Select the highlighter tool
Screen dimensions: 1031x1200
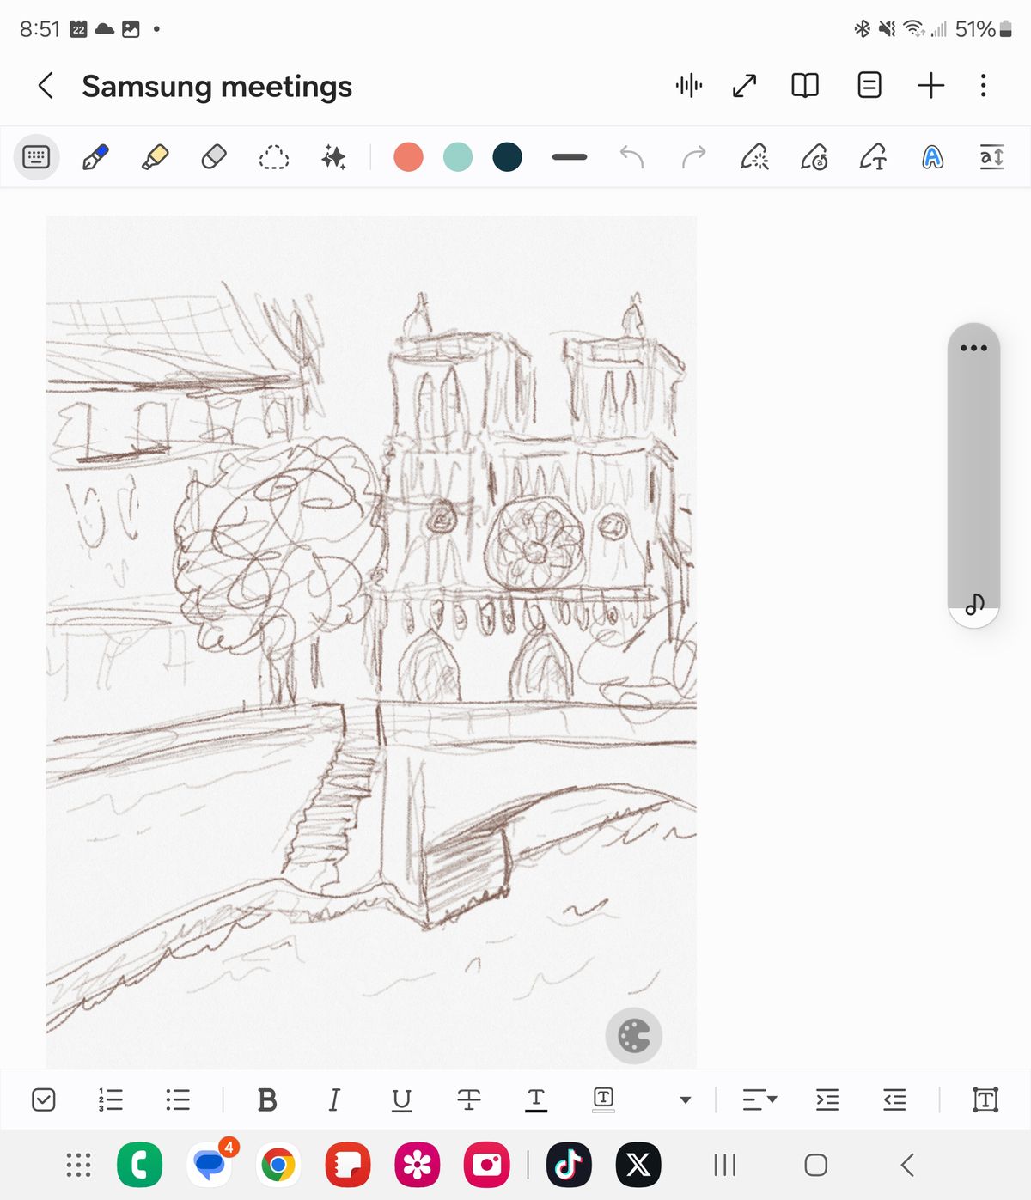[x=155, y=157]
